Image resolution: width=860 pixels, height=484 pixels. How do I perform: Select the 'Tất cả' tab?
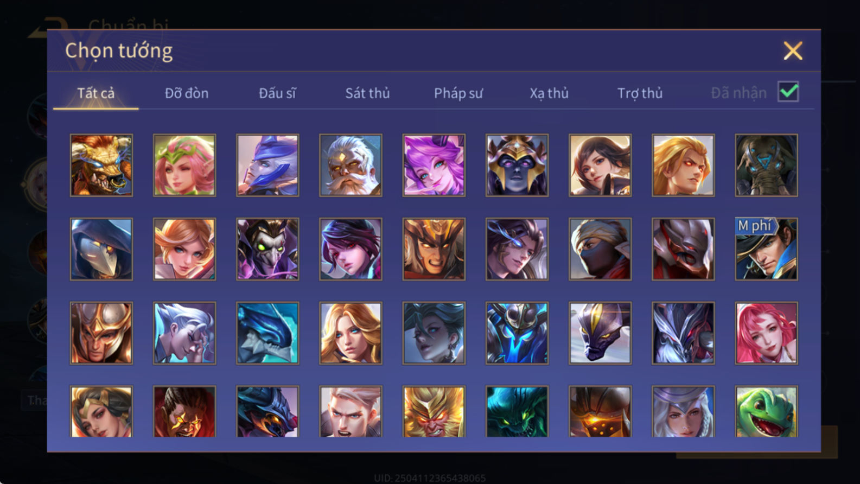pos(96,93)
